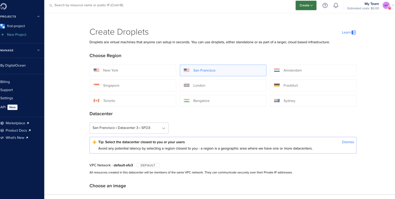The height and width of the screenshot is (199, 395).
Task: Select the Frankfurt region option
Action: [313, 85]
